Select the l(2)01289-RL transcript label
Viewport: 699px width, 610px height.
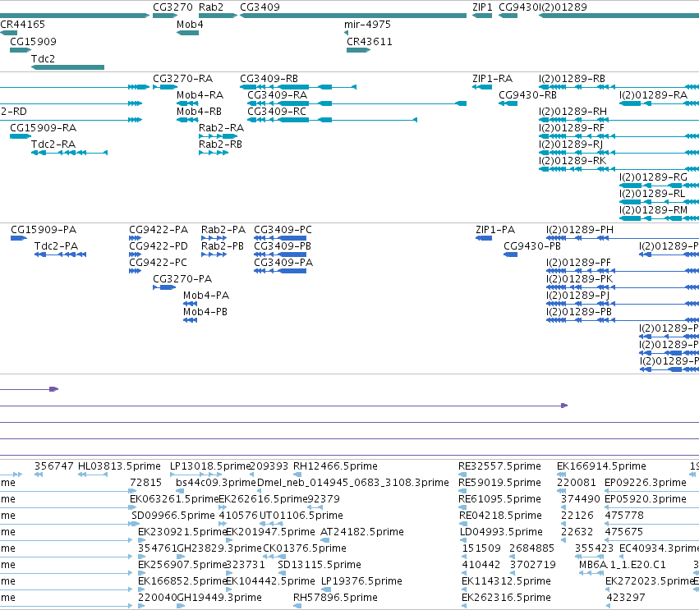coord(652,194)
